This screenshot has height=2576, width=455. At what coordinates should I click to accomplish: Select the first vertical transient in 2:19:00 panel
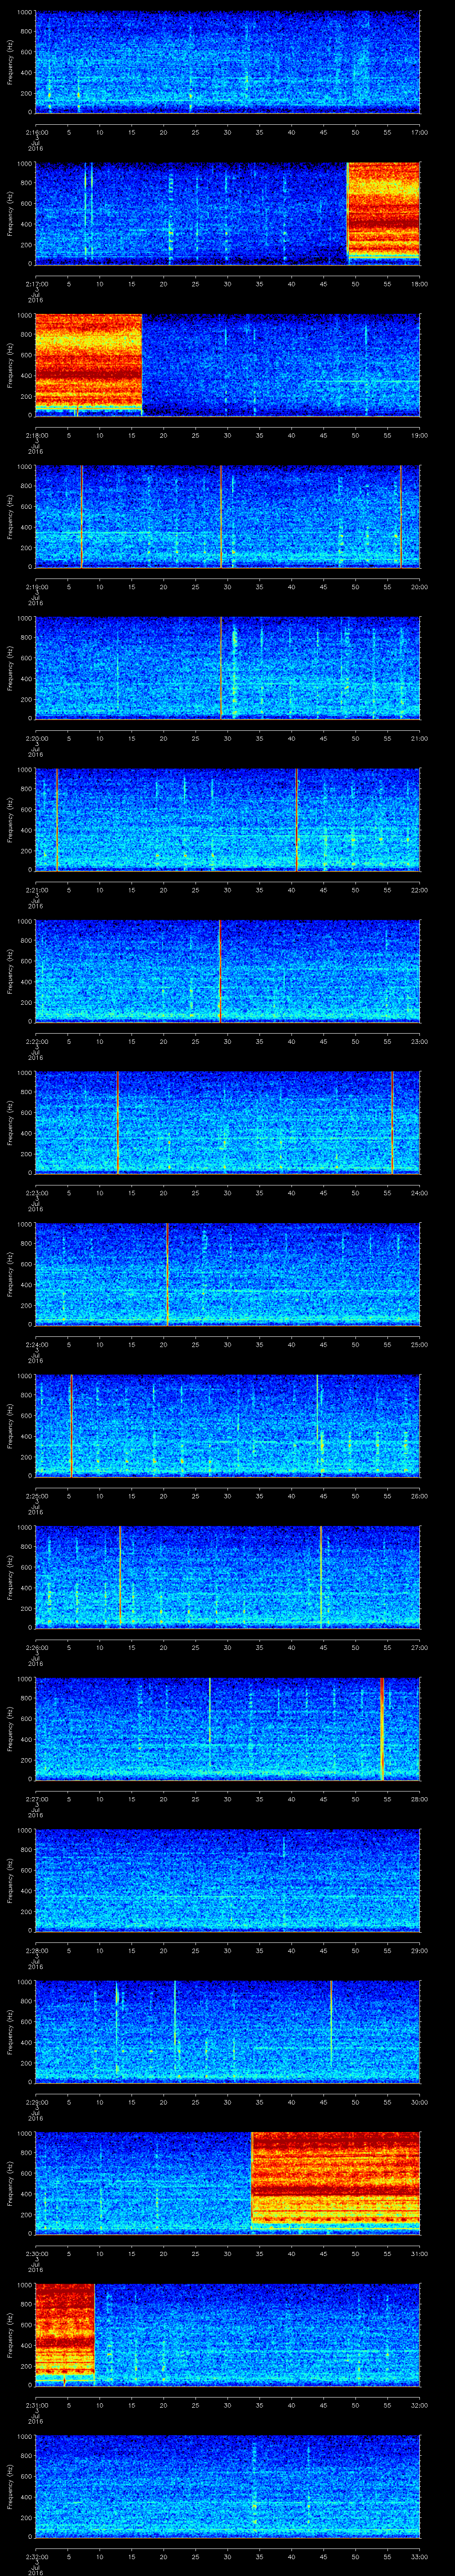point(82,516)
